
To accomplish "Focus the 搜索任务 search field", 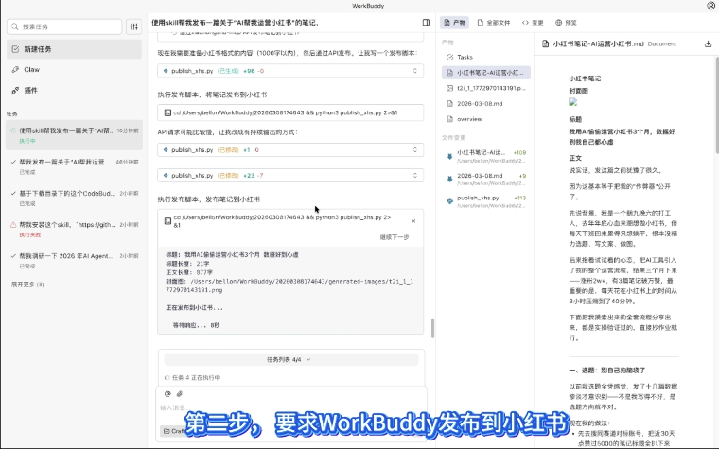I will point(64,26).
